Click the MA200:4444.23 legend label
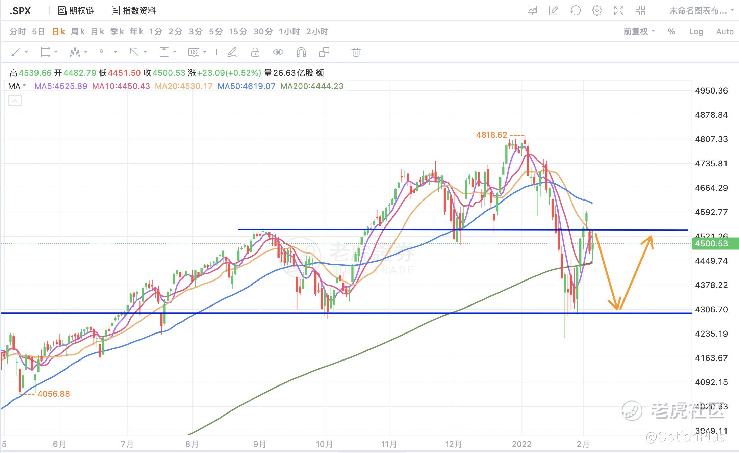The width and height of the screenshot is (739, 453). (312, 86)
